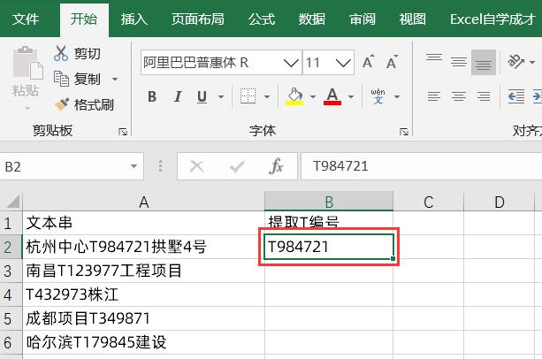This screenshot has height=359, width=542.
Task: Click the 粘贴 button label
Action: pyautogui.click(x=26, y=91)
